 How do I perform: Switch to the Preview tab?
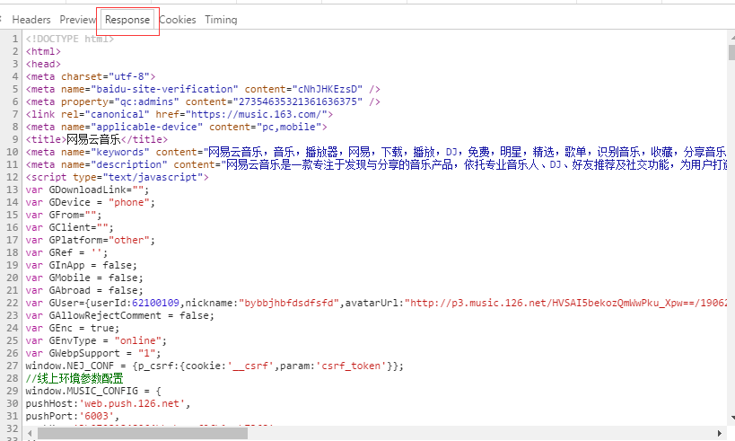(x=77, y=20)
